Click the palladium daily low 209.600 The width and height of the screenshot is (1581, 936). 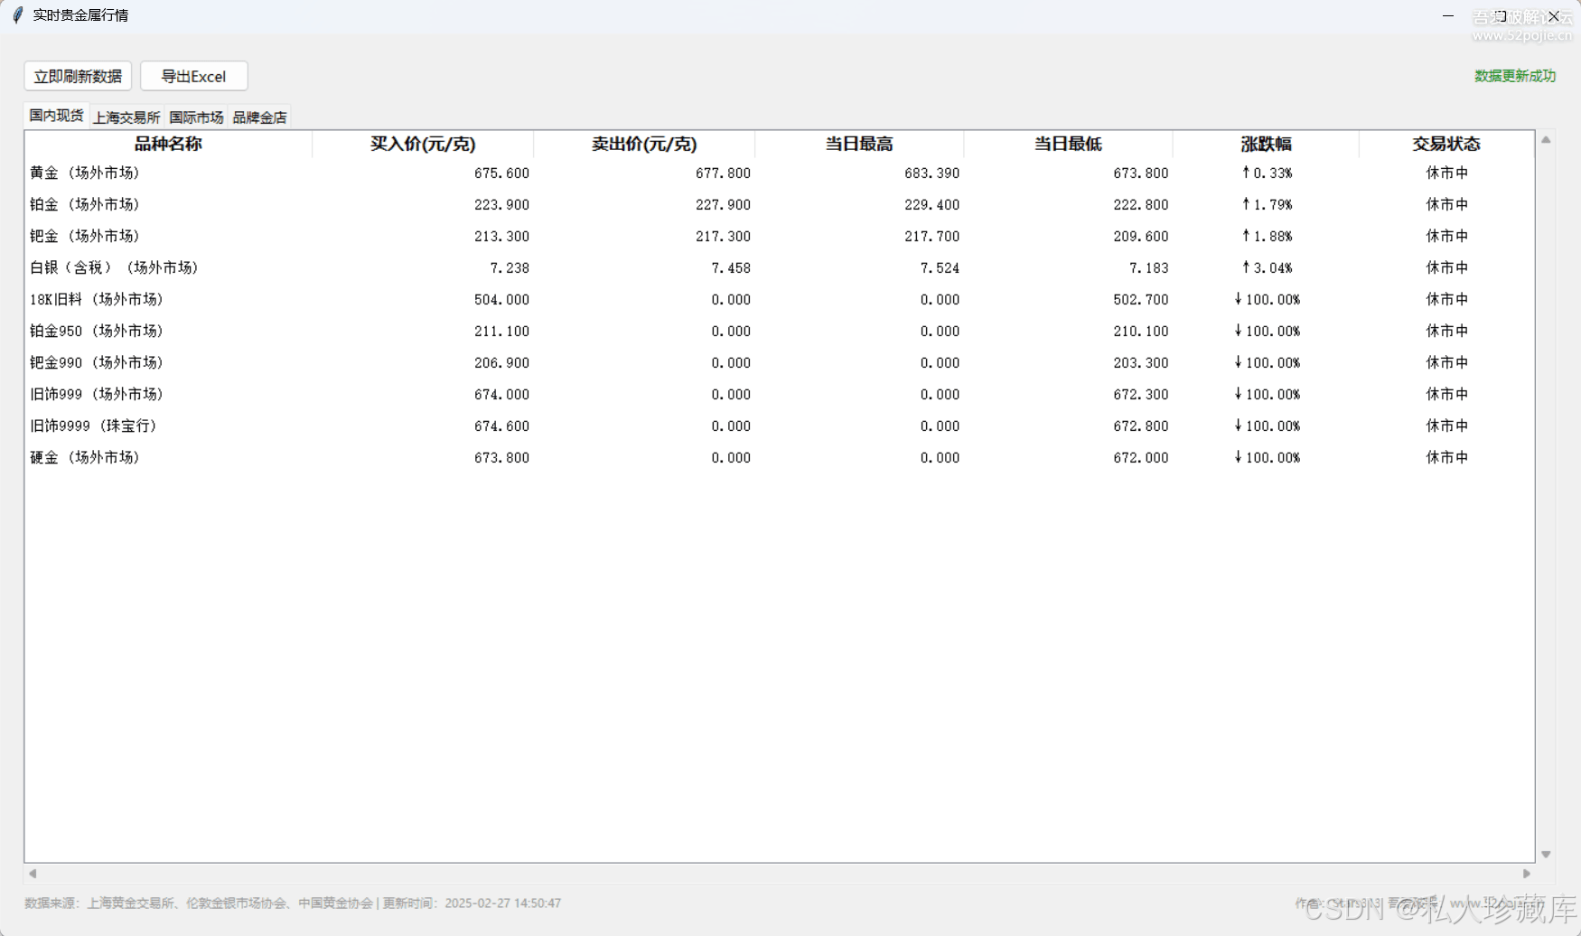coord(1140,236)
